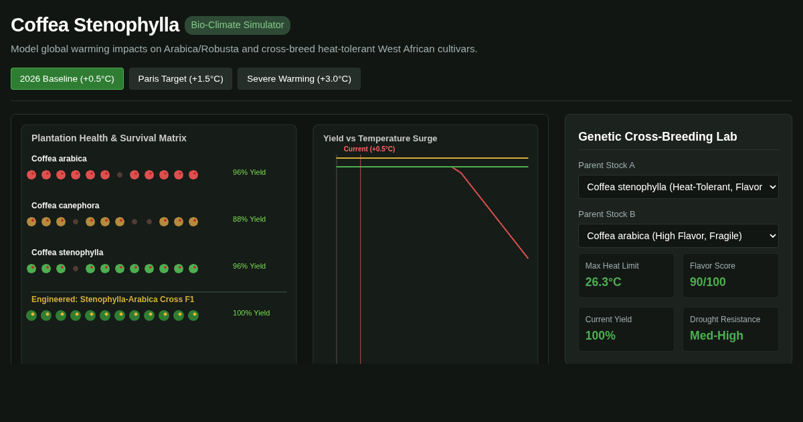The width and height of the screenshot is (803, 422).
Task: Click Engineered: Stenophylla-Arabica Cross F1 label
Action: (x=112, y=299)
